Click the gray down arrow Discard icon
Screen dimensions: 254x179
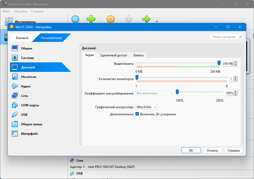(129, 19)
